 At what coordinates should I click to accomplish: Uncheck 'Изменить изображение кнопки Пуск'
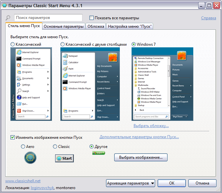(x=12, y=137)
